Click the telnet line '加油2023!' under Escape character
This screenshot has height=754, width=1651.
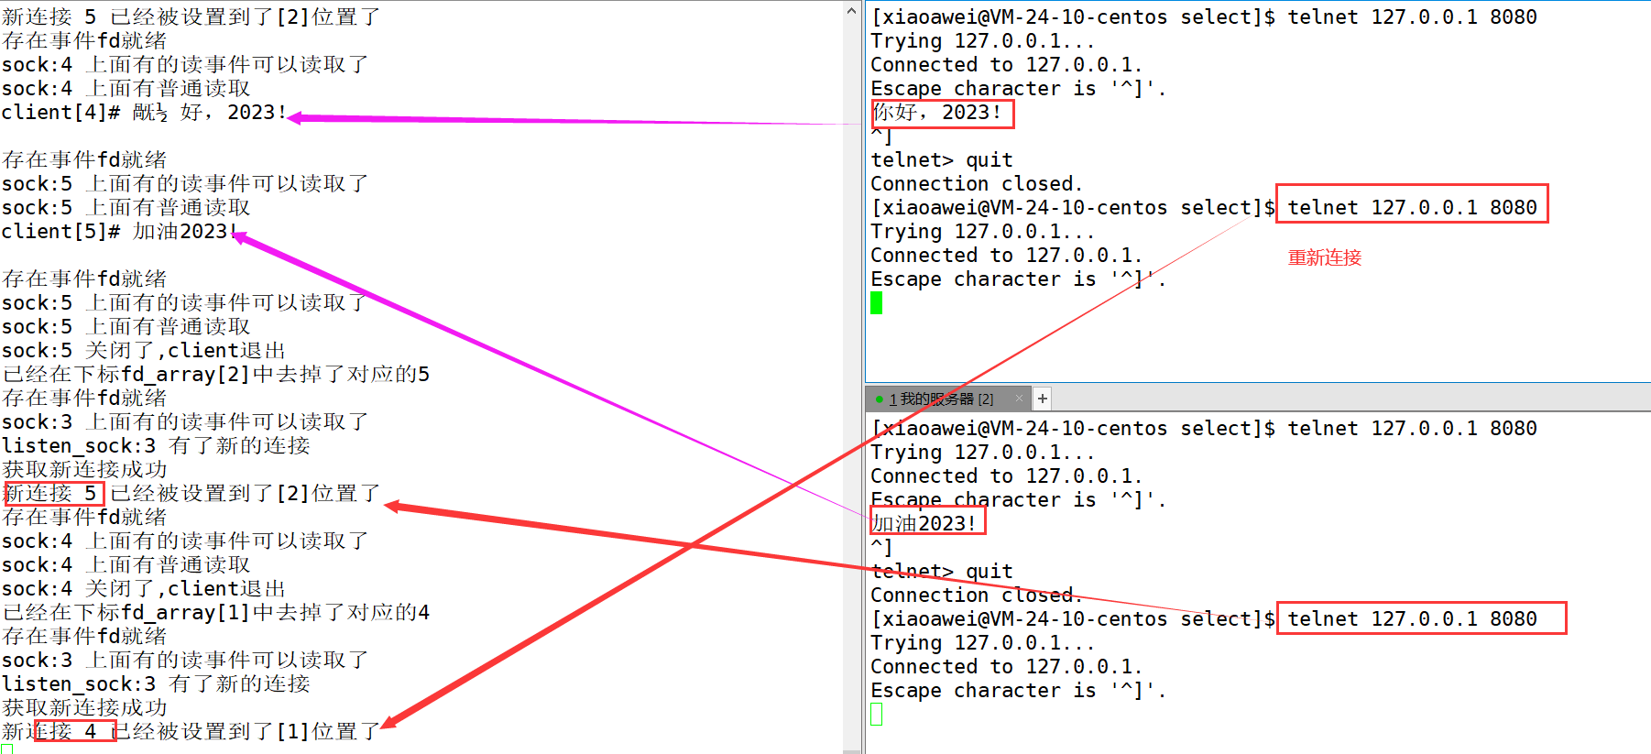pyautogui.click(x=924, y=523)
